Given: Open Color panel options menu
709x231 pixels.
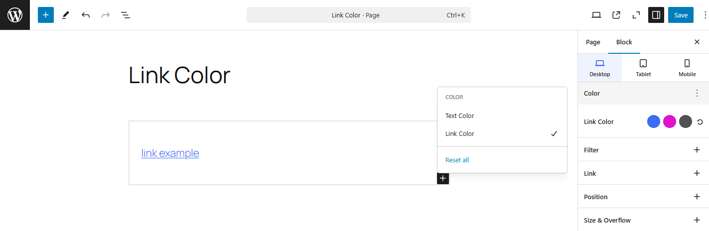Looking at the screenshot, I should (x=697, y=93).
